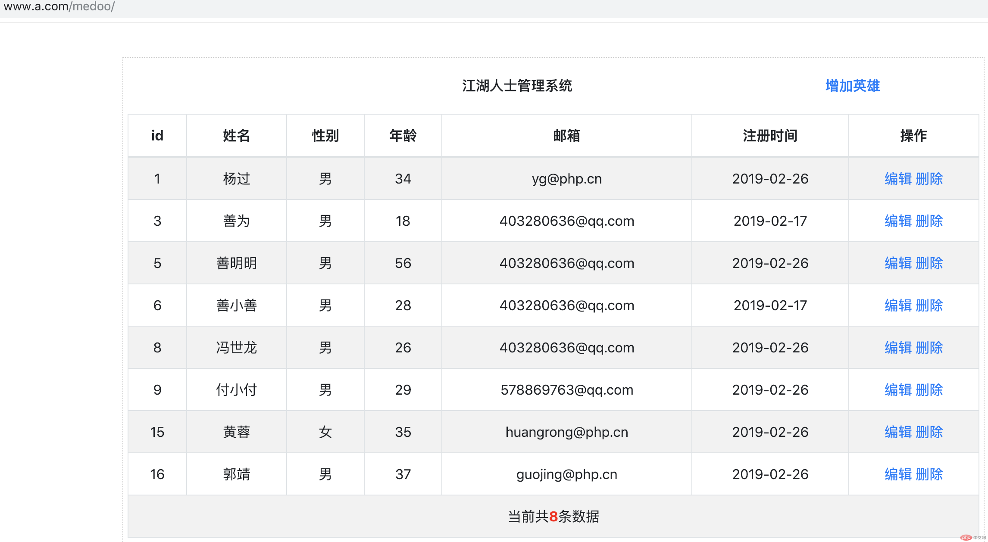Click the 邮箱 column header
The width and height of the screenshot is (988, 542).
pos(567,136)
